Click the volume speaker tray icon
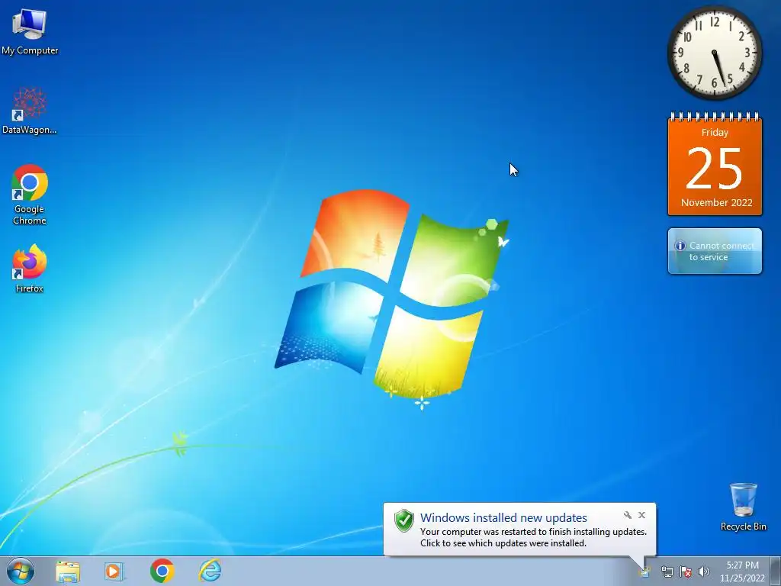The height and width of the screenshot is (586, 781). tap(704, 572)
